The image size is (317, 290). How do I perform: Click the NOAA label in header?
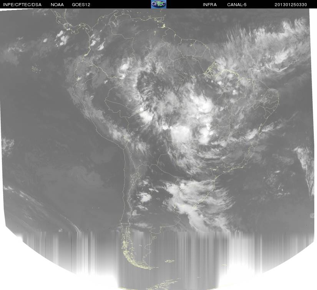(57, 5)
